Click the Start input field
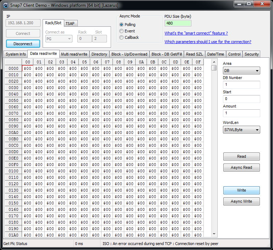 tap(241, 99)
